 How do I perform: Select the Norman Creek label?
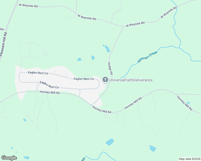(x=148, y=57)
